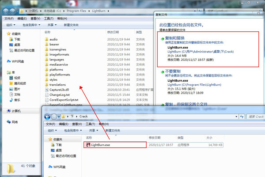265x177 pixels.
Task: Click Back arrow in Crack folder window
Action: pos(47,117)
